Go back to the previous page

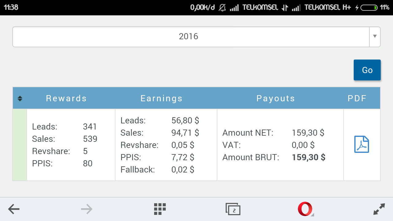click(x=14, y=209)
